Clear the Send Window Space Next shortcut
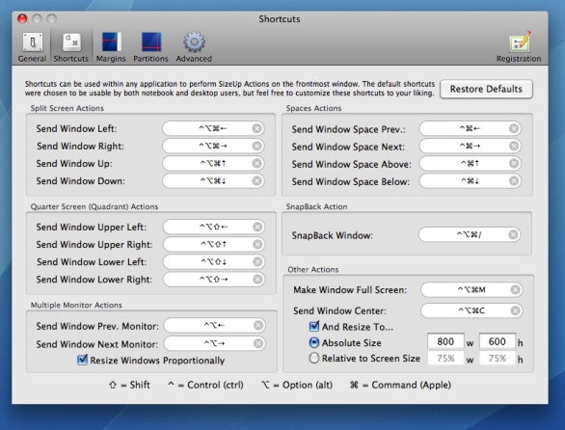 tap(514, 146)
